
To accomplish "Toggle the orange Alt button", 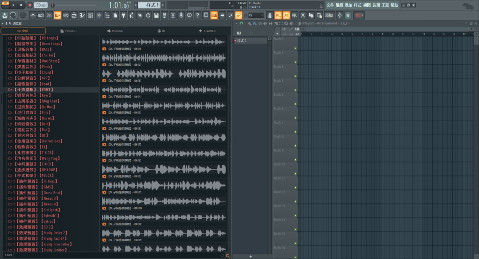I will 286,15.
